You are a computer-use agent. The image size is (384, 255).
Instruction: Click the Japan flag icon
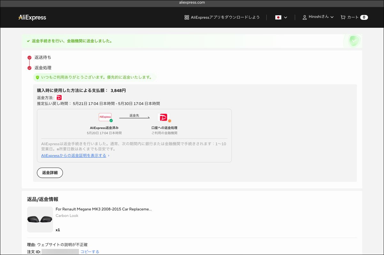click(x=278, y=17)
